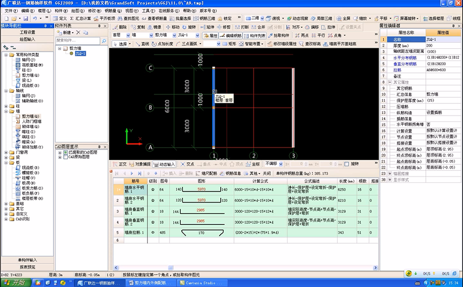
Task: Select the 延伸 extend tool
Action: tap(207, 27)
